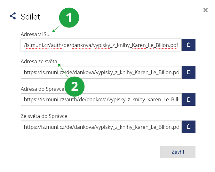Click the Ze světa do Správce label
The height and width of the screenshot is (172, 215).
(44, 116)
